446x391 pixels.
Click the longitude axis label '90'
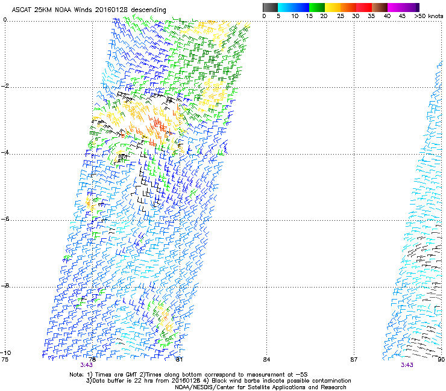point(441,360)
